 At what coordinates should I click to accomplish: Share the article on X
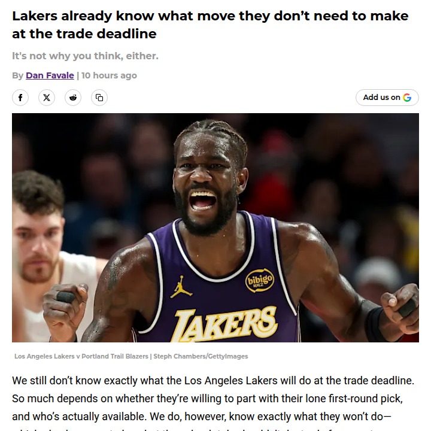47,98
